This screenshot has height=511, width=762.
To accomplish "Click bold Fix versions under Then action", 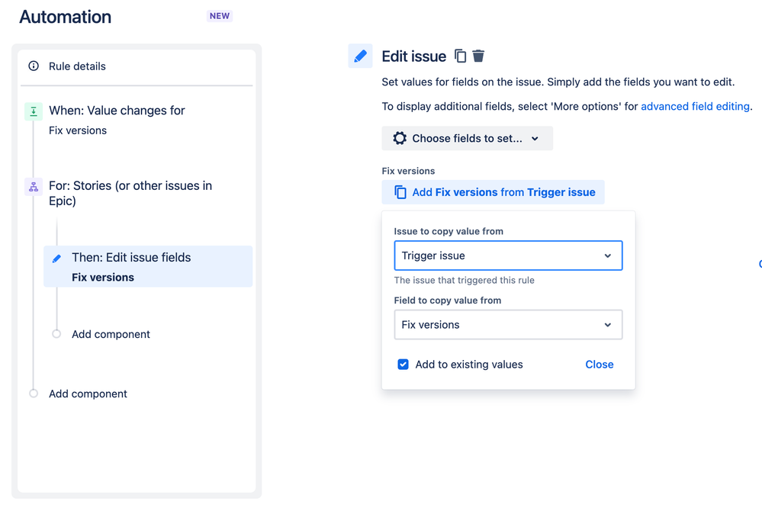I will (x=103, y=278).
